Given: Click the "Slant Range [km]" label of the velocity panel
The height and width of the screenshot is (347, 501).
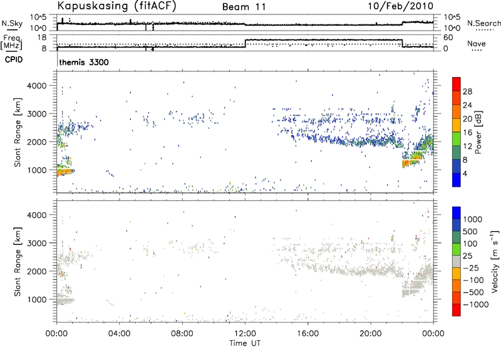Looking at the screenshot, I should pyautogui.click(x=18, y=261).
